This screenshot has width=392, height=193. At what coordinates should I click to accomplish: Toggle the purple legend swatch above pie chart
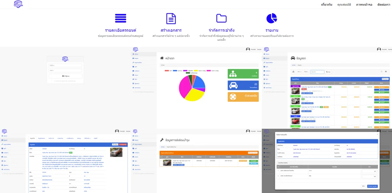185,71
